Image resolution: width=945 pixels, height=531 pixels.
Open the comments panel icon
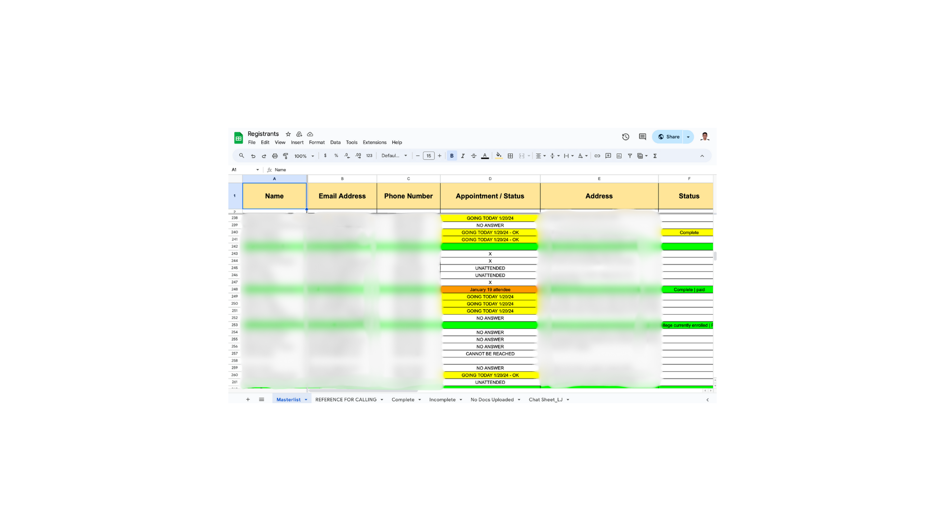pyautogui.click(x=642, y=137)
